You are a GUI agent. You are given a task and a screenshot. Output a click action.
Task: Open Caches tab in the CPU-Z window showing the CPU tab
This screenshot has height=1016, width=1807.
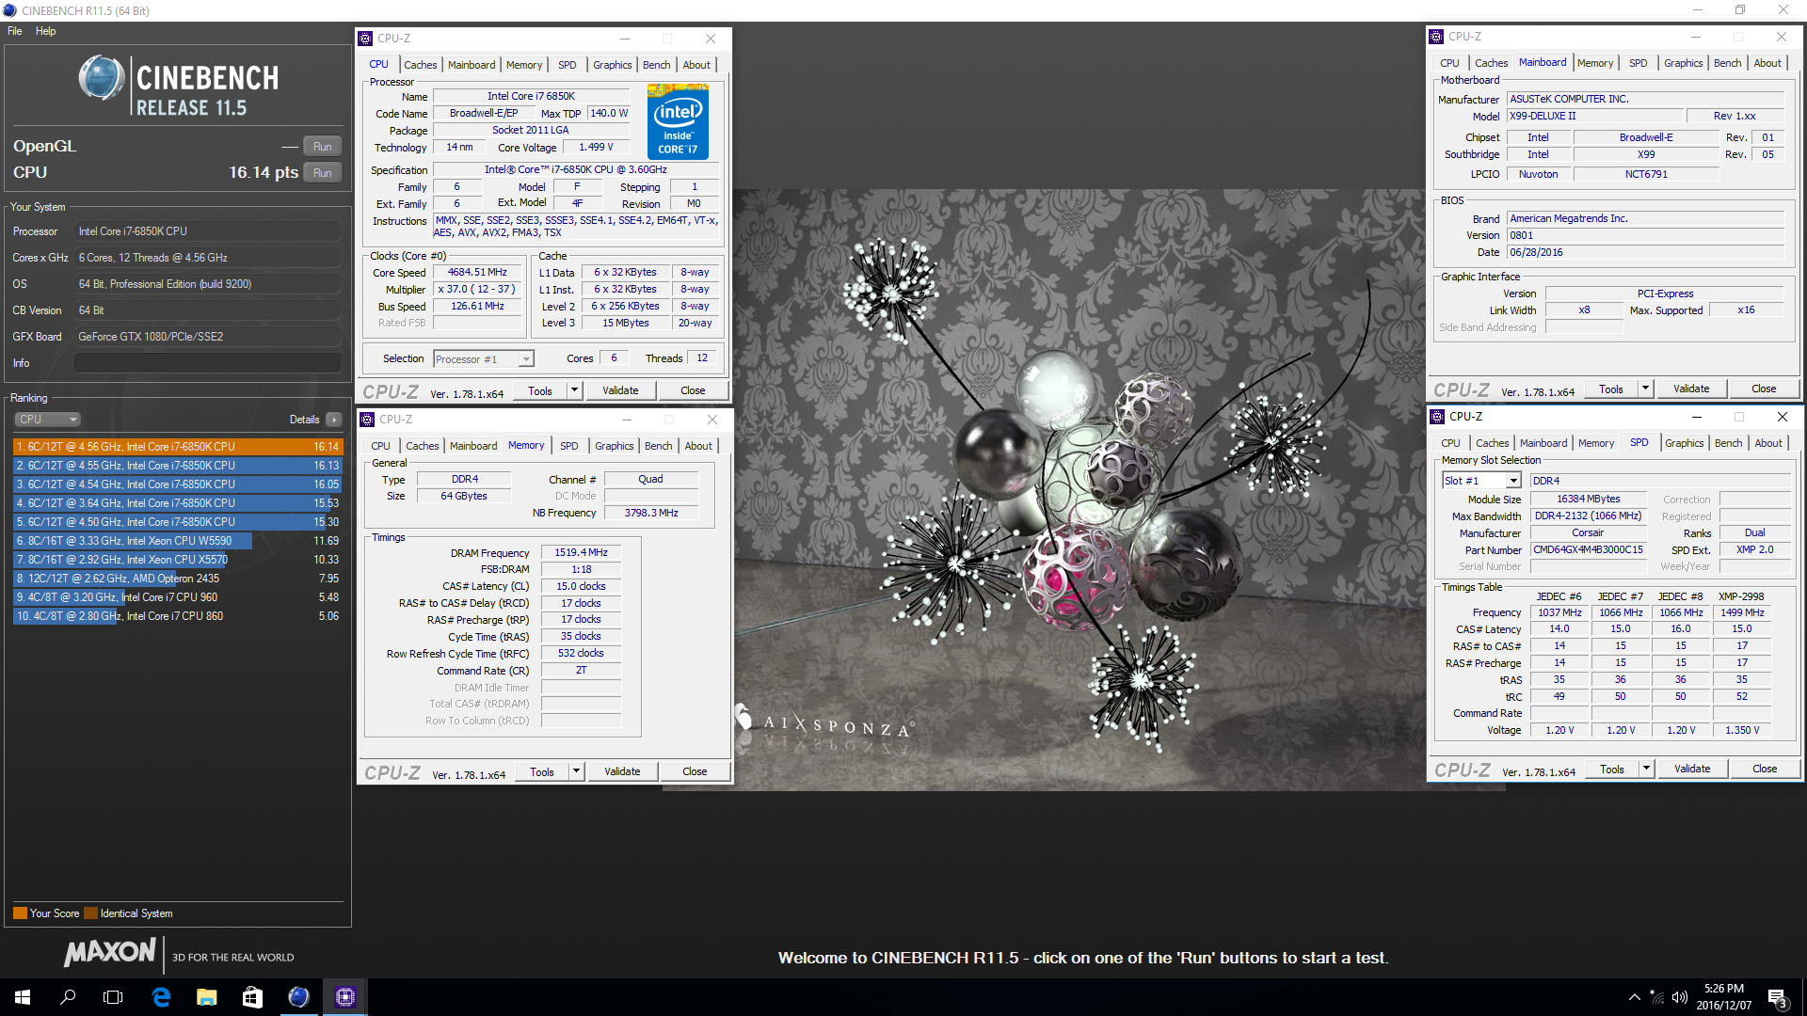pyautogui.click(x=421, y=65)
